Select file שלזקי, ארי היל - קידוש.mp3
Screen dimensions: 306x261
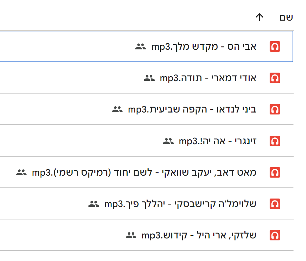point(199,235)
